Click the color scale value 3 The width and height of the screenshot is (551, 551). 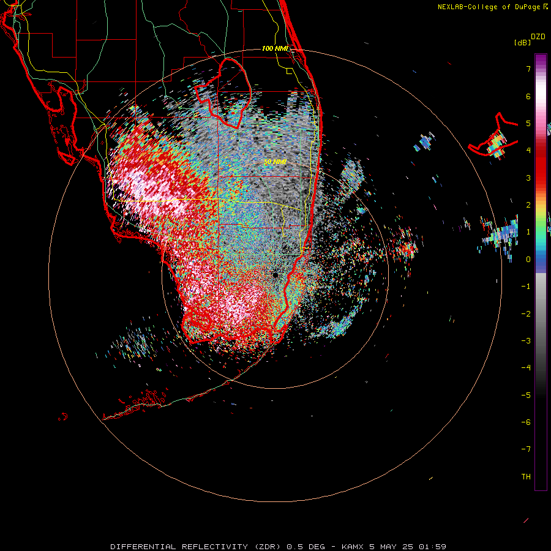[528, 178]
